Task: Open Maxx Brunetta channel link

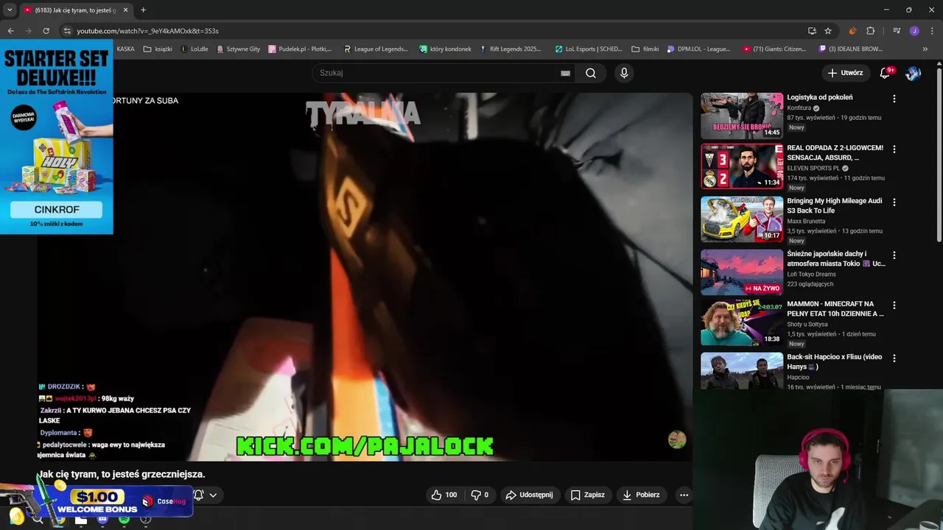Action: click(806, 222)
